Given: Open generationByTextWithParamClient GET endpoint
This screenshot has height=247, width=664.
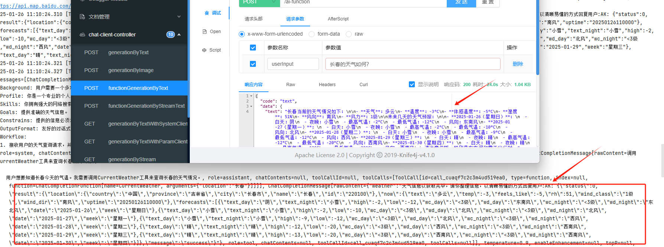Looking at the screenshot, I should click(x=129, y=142).
